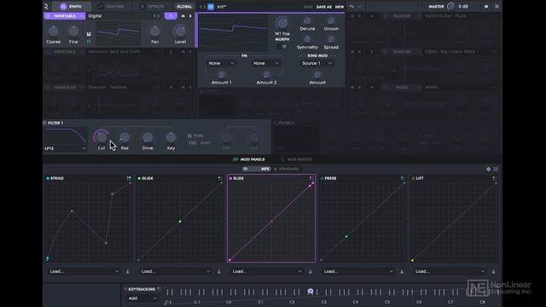546x307 pixels.
Task: Click the purple keytracking marker near C3
Action: pos(311,291)
